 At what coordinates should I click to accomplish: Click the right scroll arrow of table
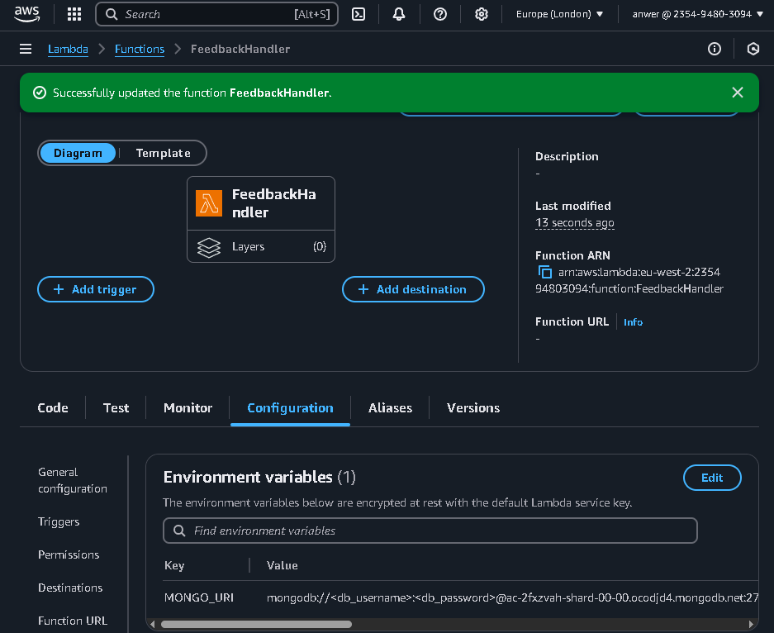click(752, 624)
